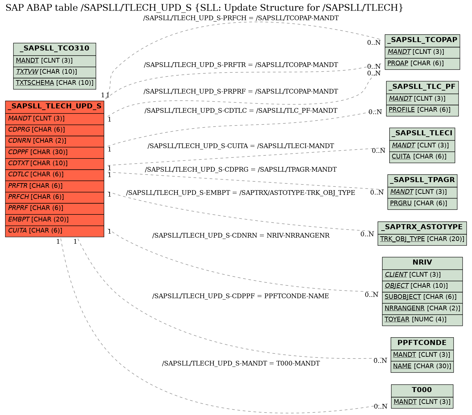The height and width of the screenshot is (415, 472).
Task: Select NRRANGENR [CHAR (2)] field
Action: 422,309
